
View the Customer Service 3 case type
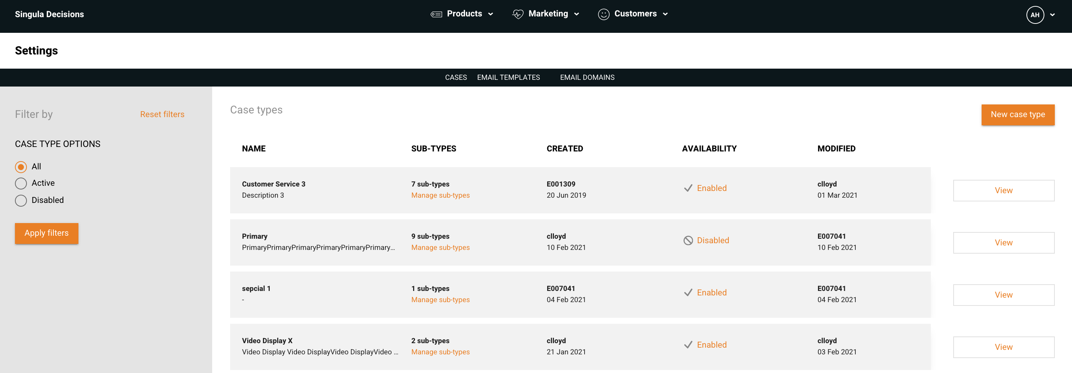click(1003, 191)
